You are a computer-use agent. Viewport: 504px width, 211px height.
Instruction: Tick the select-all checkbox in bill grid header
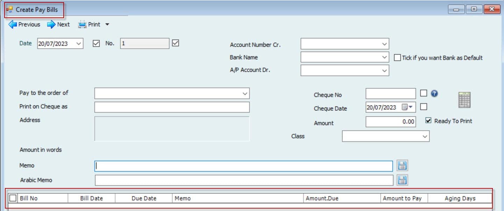(13, 198)
